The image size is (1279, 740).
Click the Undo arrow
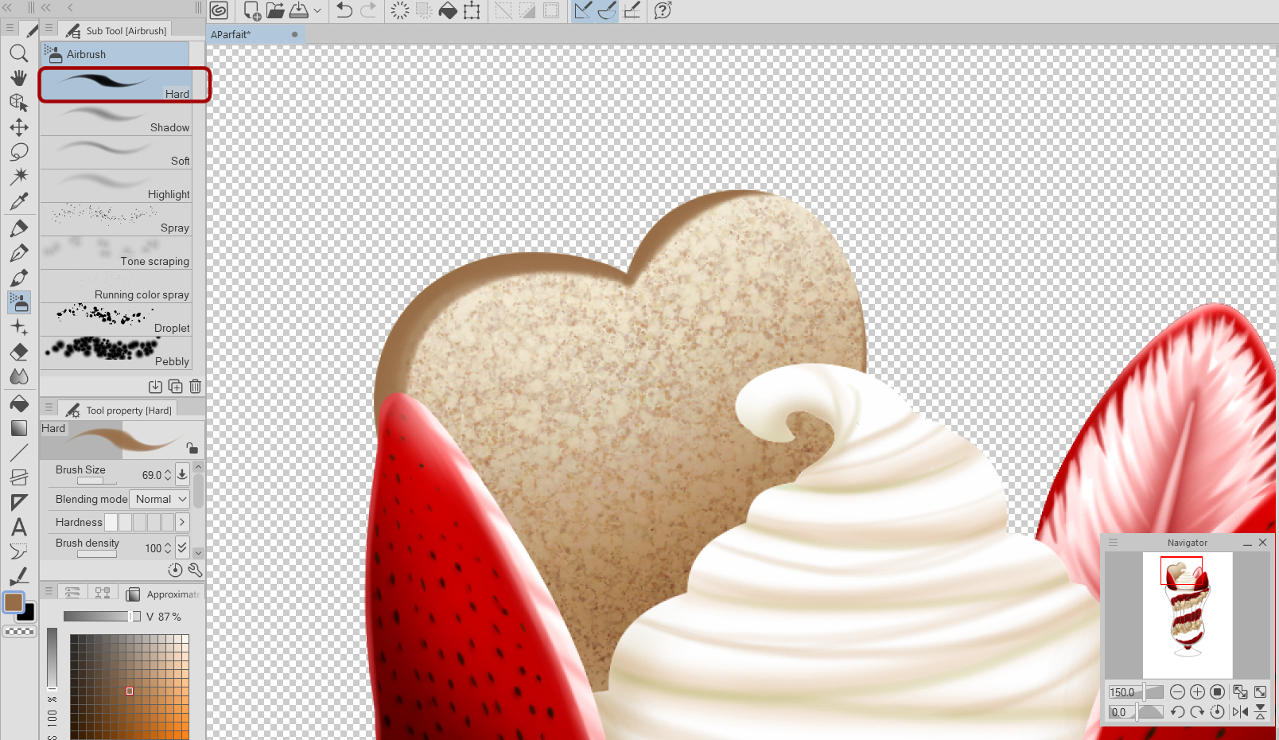(x=344, y=10)
